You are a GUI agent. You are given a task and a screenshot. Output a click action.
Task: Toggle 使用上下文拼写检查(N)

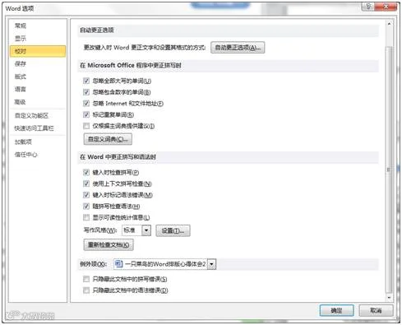tap(86, 183)
